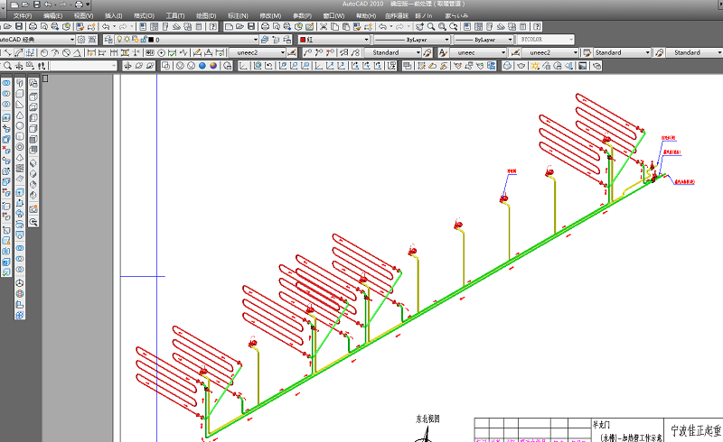Click the Undo arrow in quick access toolbar
The height and width of the screenshot is (442, 723).
point(48,5)
